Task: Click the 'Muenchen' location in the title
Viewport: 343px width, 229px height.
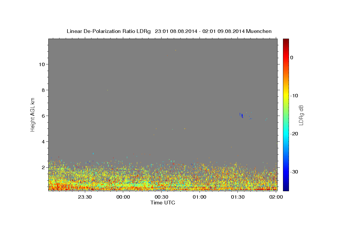Action: click(259, 31)
